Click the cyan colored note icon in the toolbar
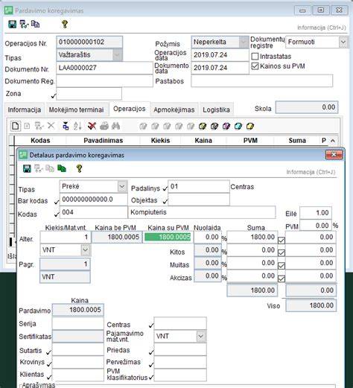Screen dimensions: 353x388 tap(238, 127)
